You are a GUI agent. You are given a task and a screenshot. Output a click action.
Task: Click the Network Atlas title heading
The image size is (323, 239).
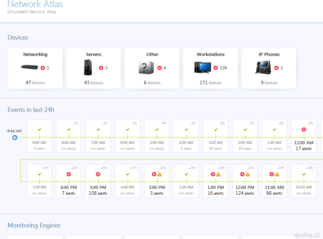35,4
